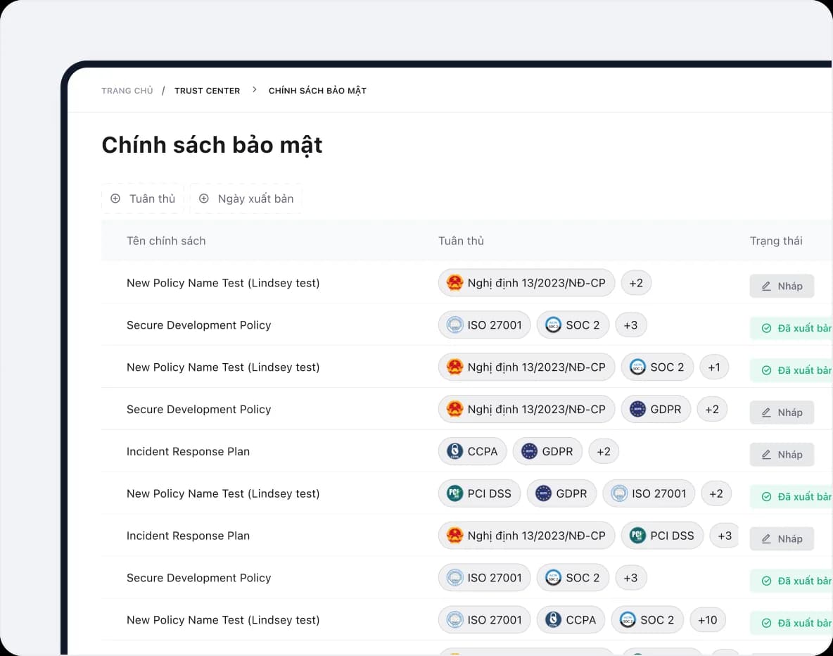Click the Trạng thái column header
833x656 pixels.
click(x=775, y=241)
